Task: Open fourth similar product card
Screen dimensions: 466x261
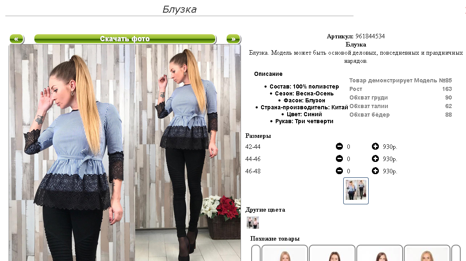Action: [x=427, y=253]
